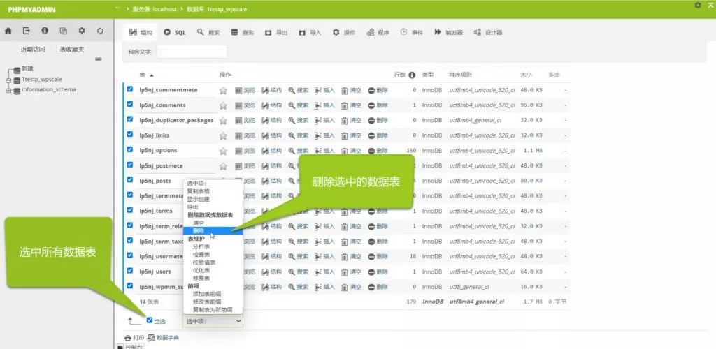Click sort arrow next to 表 header
Viewport: 716px width, 349px height.
pyautogui.click(x=152, y=75)
